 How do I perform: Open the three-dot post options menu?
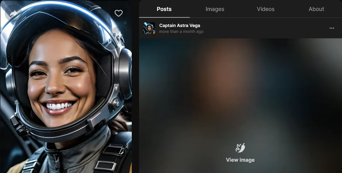point(331,28)
